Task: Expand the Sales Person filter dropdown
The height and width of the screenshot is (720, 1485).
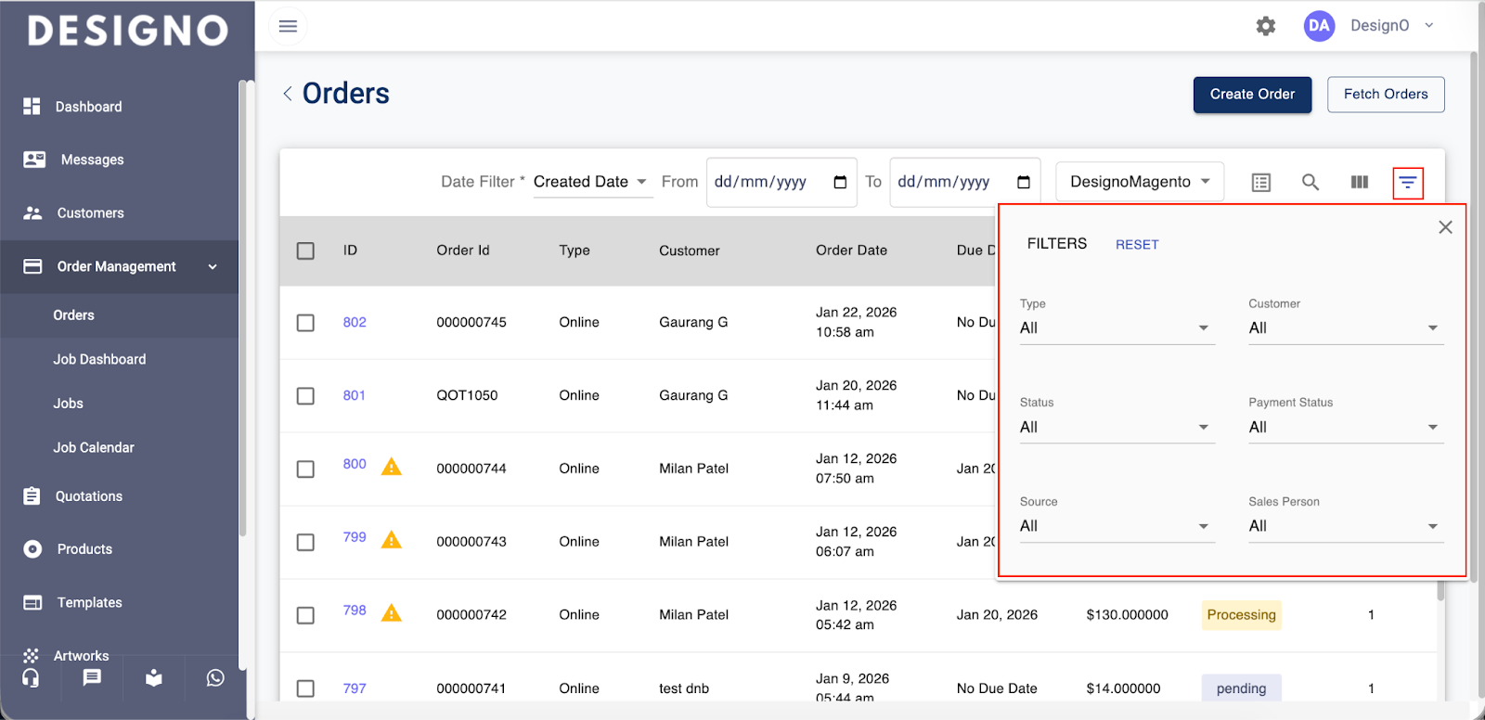Action: pos(1345,526)
